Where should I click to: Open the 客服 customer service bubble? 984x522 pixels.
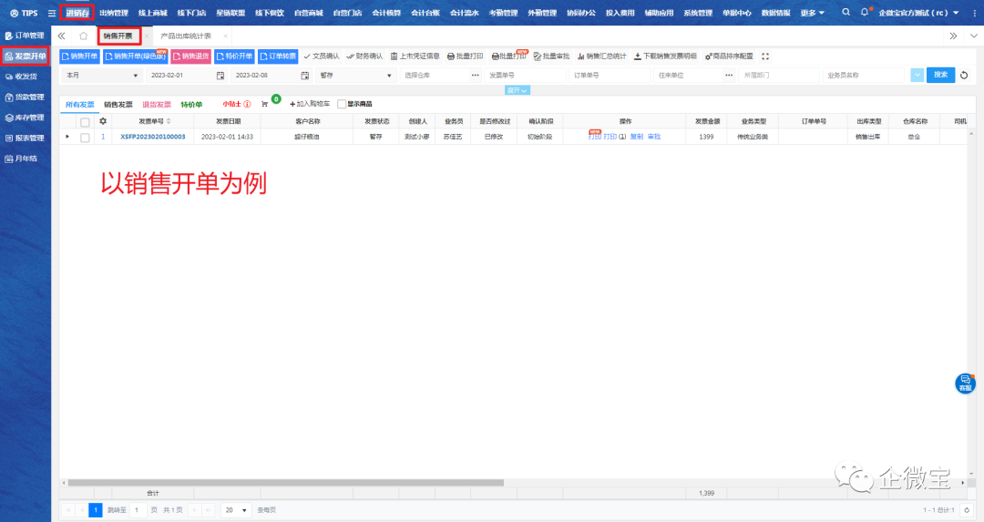point(965,383)
